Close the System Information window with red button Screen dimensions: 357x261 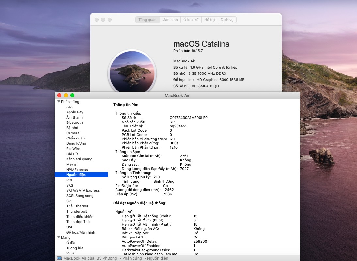coord(59,95)
